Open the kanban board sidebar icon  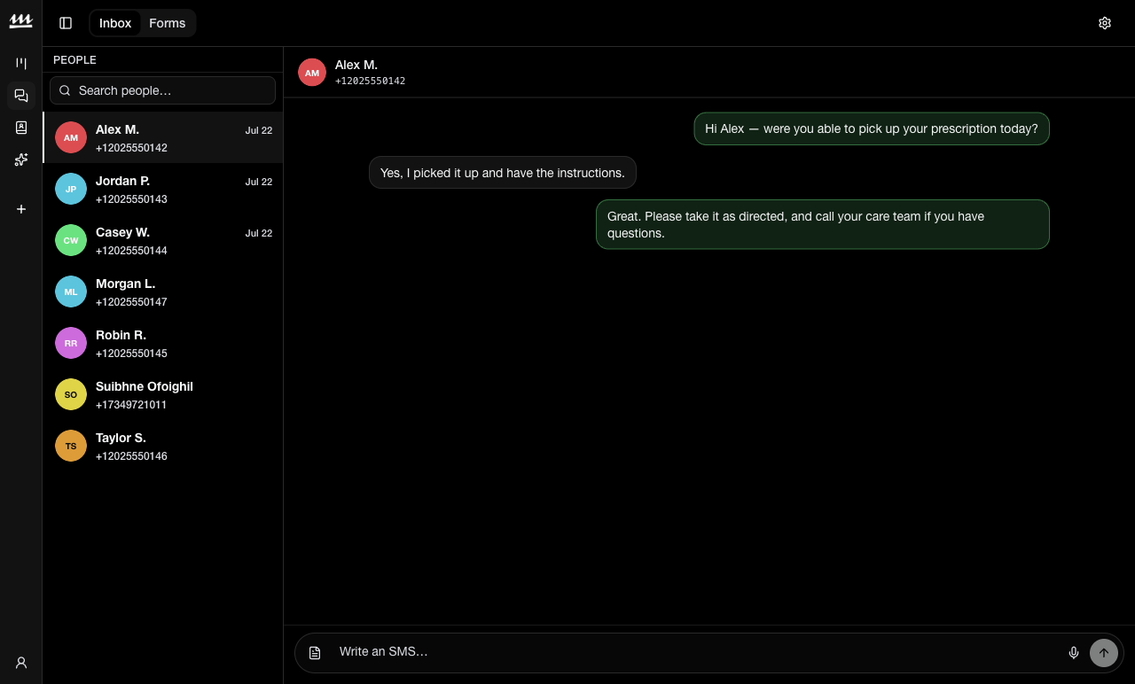click(21, 63)
